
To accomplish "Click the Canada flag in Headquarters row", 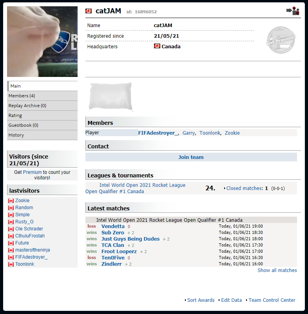I will click(x=157, y=46).
